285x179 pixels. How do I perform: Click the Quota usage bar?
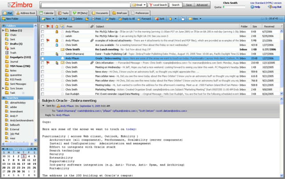(234, 7)
